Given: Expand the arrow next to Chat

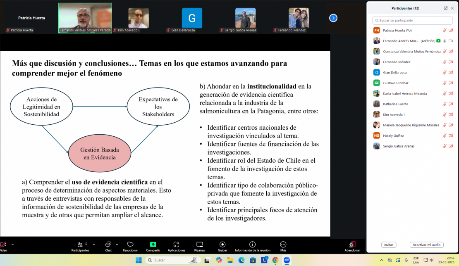Looking at the screenshot, I should click(117, 244).
